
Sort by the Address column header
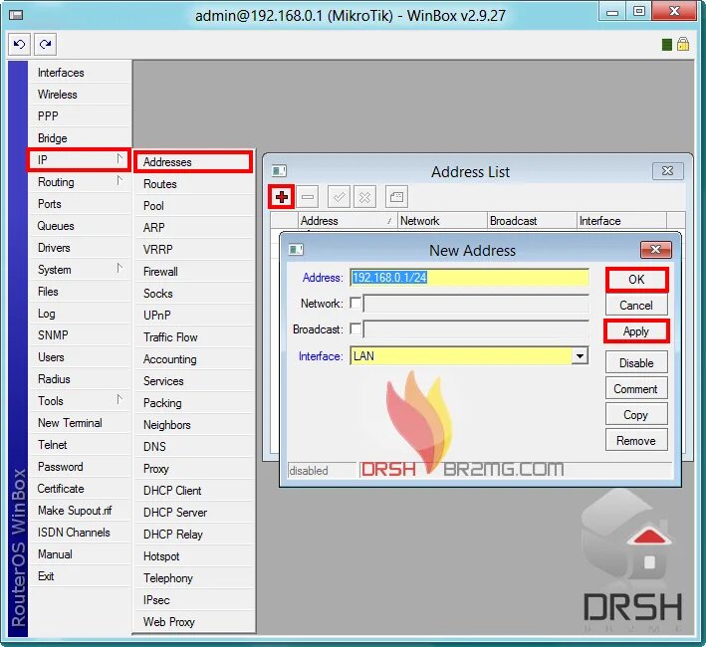click(348, 221)
